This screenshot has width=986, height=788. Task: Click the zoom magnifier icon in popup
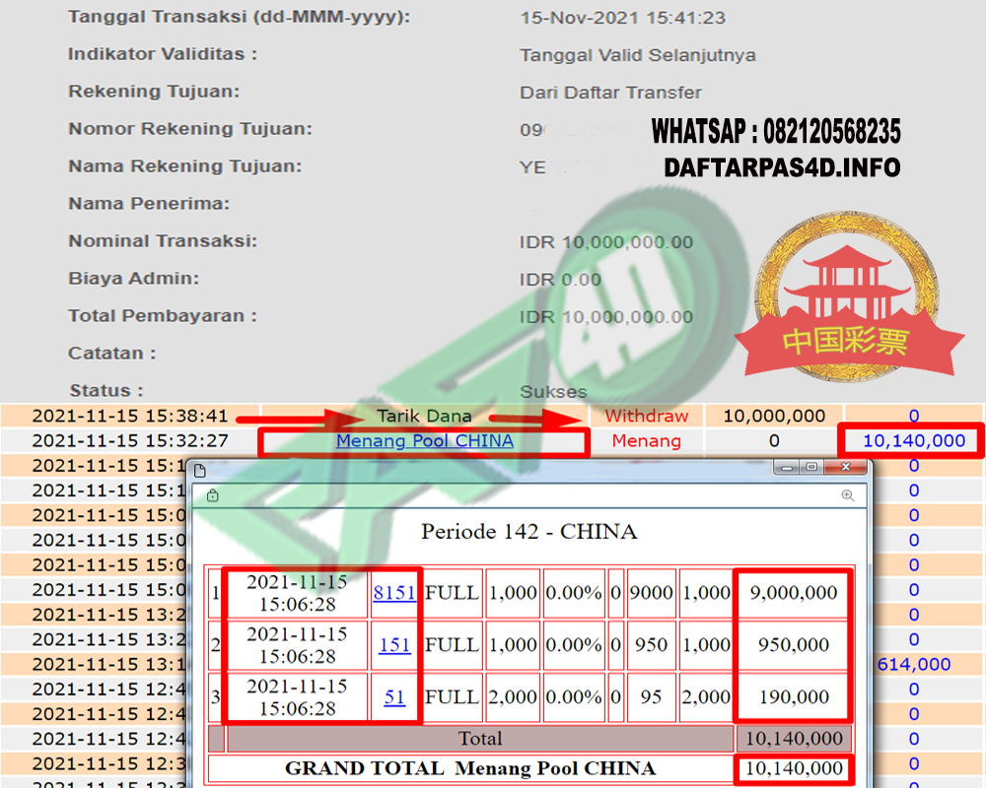pos(848,495)
